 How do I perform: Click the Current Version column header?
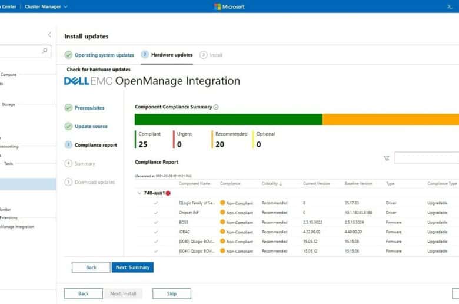[x=316, y=183]
